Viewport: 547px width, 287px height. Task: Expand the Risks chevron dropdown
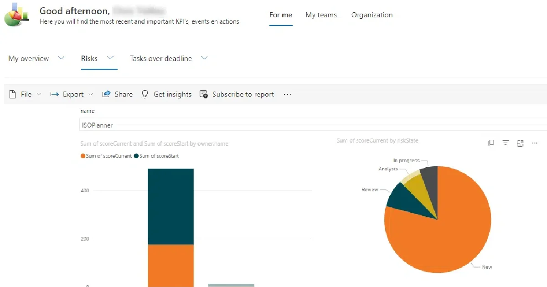point(110,58)
